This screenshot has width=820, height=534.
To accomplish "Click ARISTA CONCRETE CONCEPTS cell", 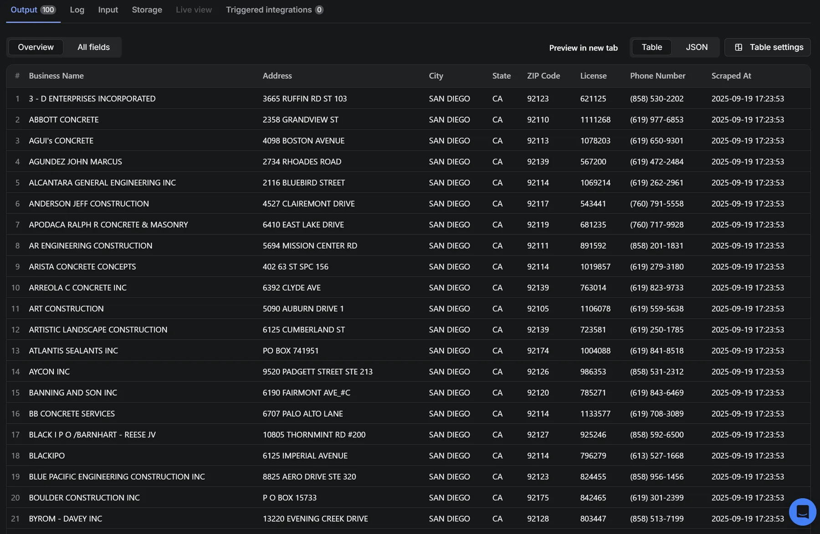I will [x=82, y=266].
